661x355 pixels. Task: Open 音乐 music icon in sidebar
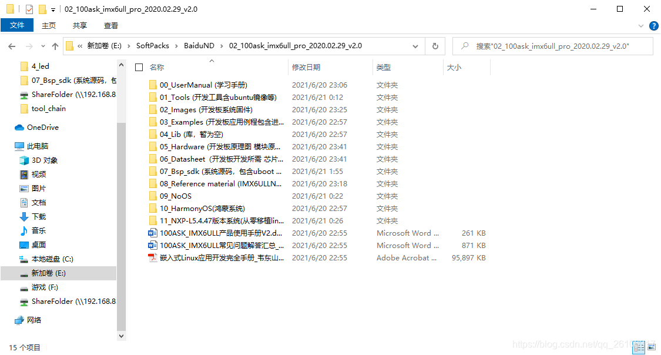[24, 230]
